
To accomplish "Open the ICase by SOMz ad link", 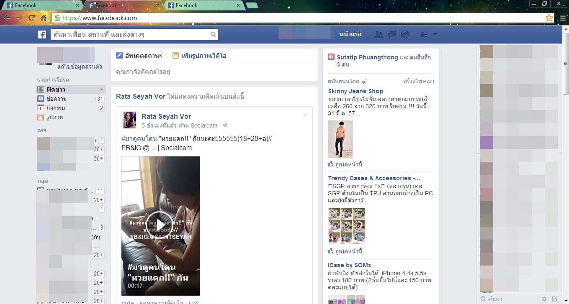I will click(x=350, y=265).
